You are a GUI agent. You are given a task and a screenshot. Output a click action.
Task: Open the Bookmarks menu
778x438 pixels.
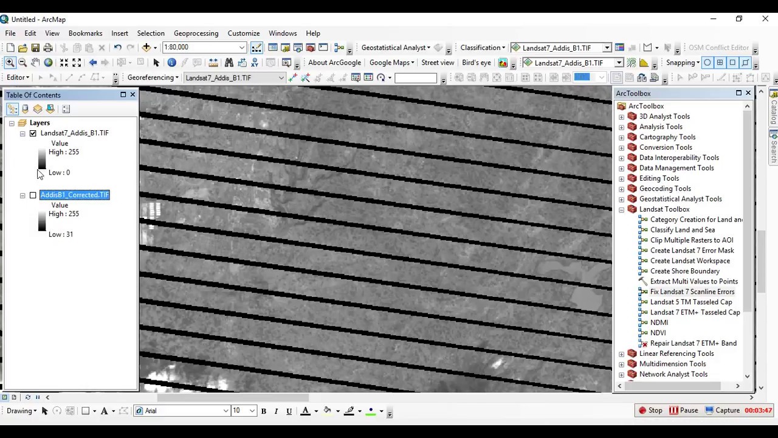pos(85,33)
